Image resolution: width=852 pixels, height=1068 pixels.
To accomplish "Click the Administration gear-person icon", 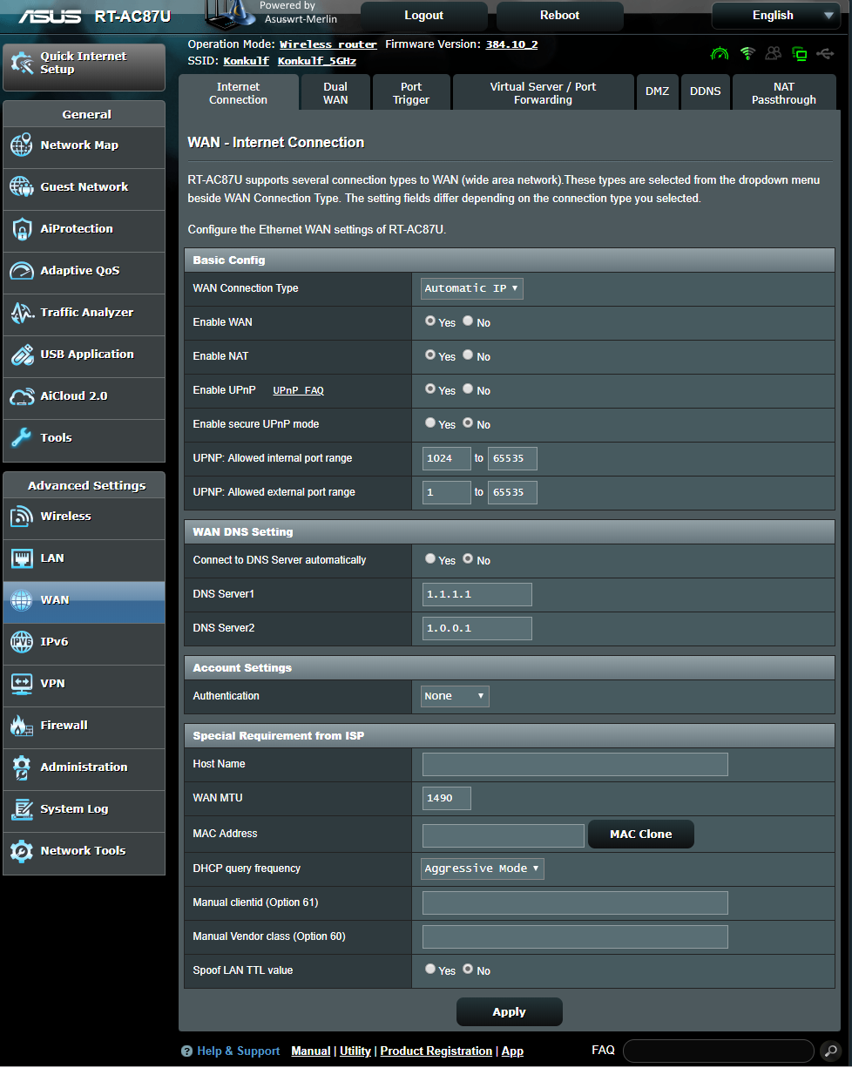I will [x=22, y=767].
